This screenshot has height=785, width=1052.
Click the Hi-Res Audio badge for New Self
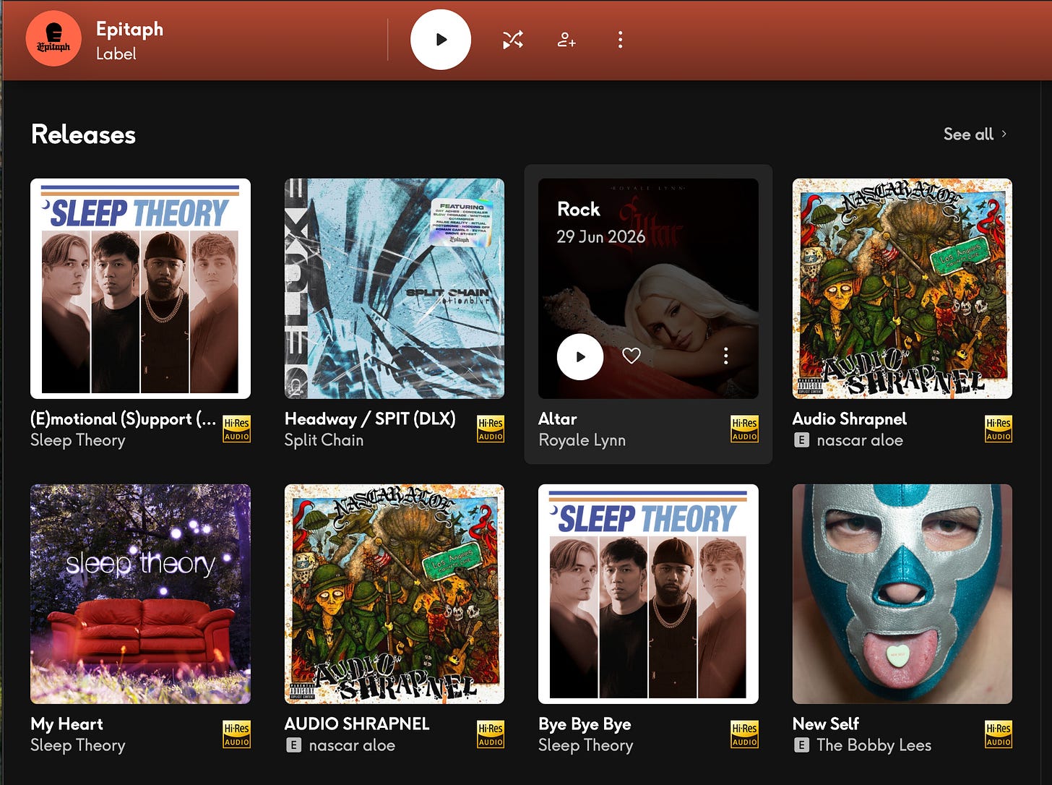point(999,734)
